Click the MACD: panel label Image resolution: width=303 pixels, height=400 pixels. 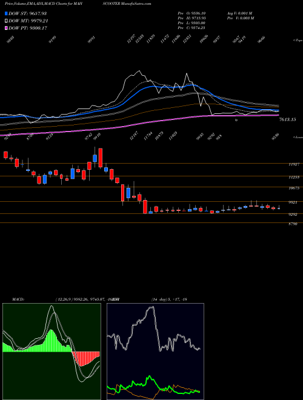(x=18, y=299)
